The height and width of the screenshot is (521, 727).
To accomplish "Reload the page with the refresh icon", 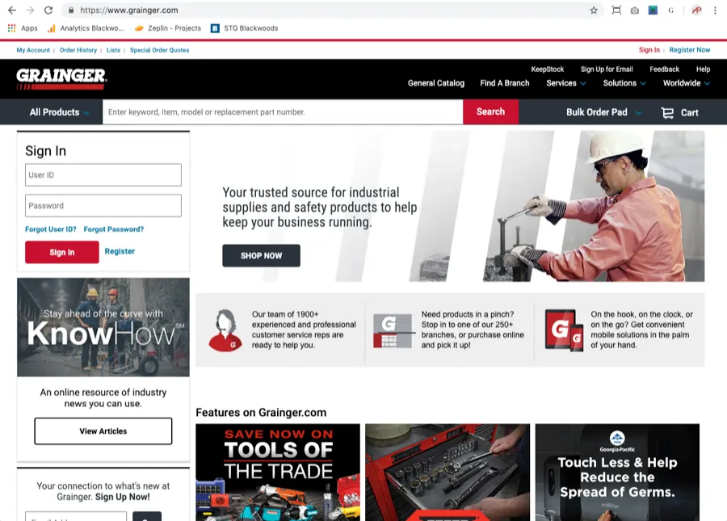I will pyautogui.click(x=48, y=11).
